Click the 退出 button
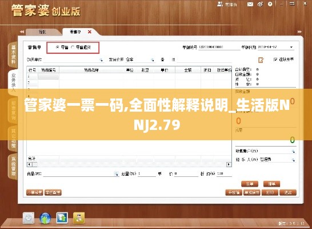312x229 pixels. tap(288, 192)
